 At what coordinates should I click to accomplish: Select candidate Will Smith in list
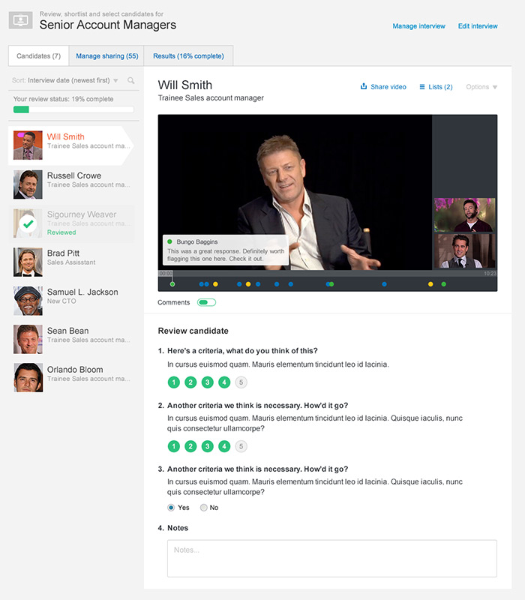coord(70,145)
